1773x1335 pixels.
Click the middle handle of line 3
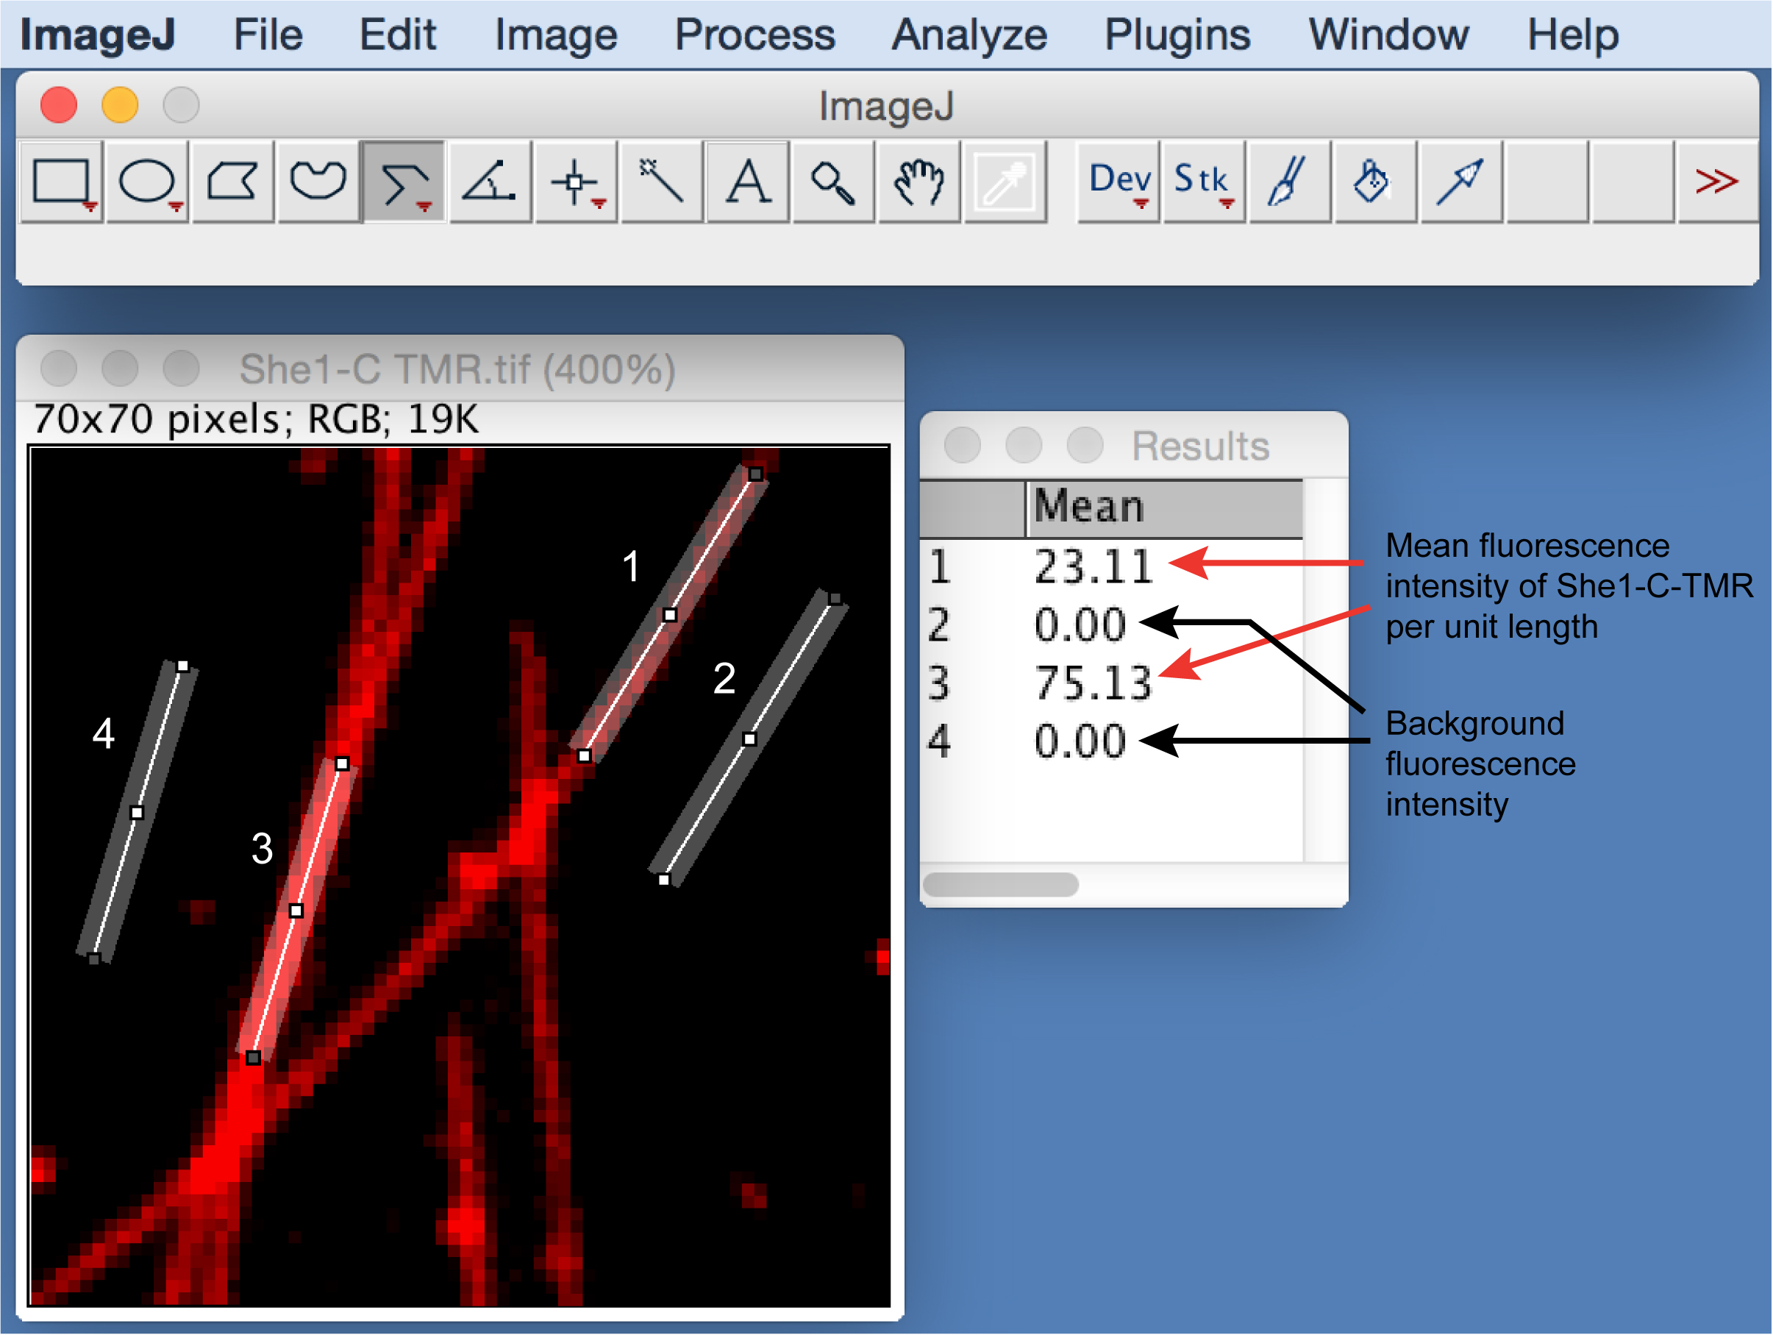296,910
